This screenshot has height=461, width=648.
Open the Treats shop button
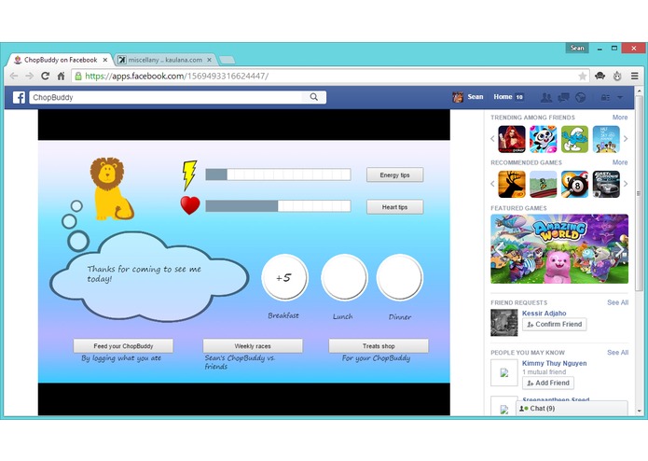click(x=379, y=346)
